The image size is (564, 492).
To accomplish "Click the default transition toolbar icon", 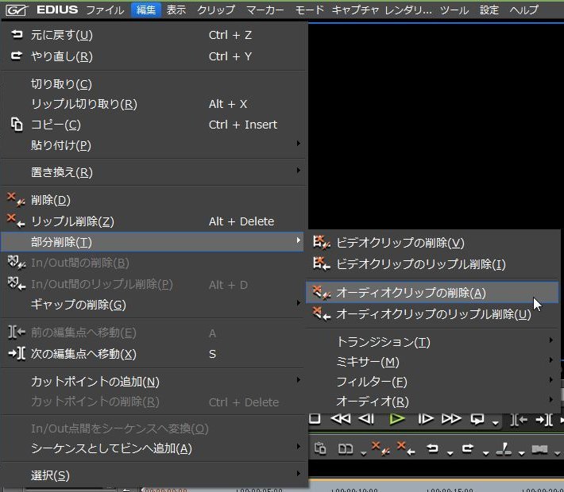I will [539, 449].
